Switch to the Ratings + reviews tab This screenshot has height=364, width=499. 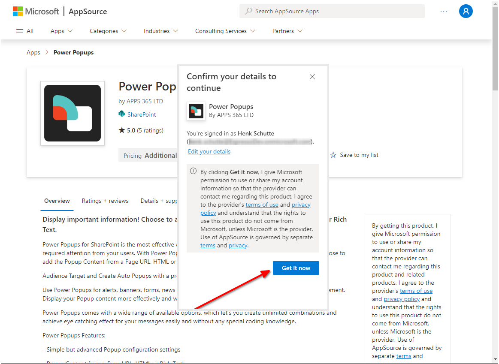(x=105, y=201)
